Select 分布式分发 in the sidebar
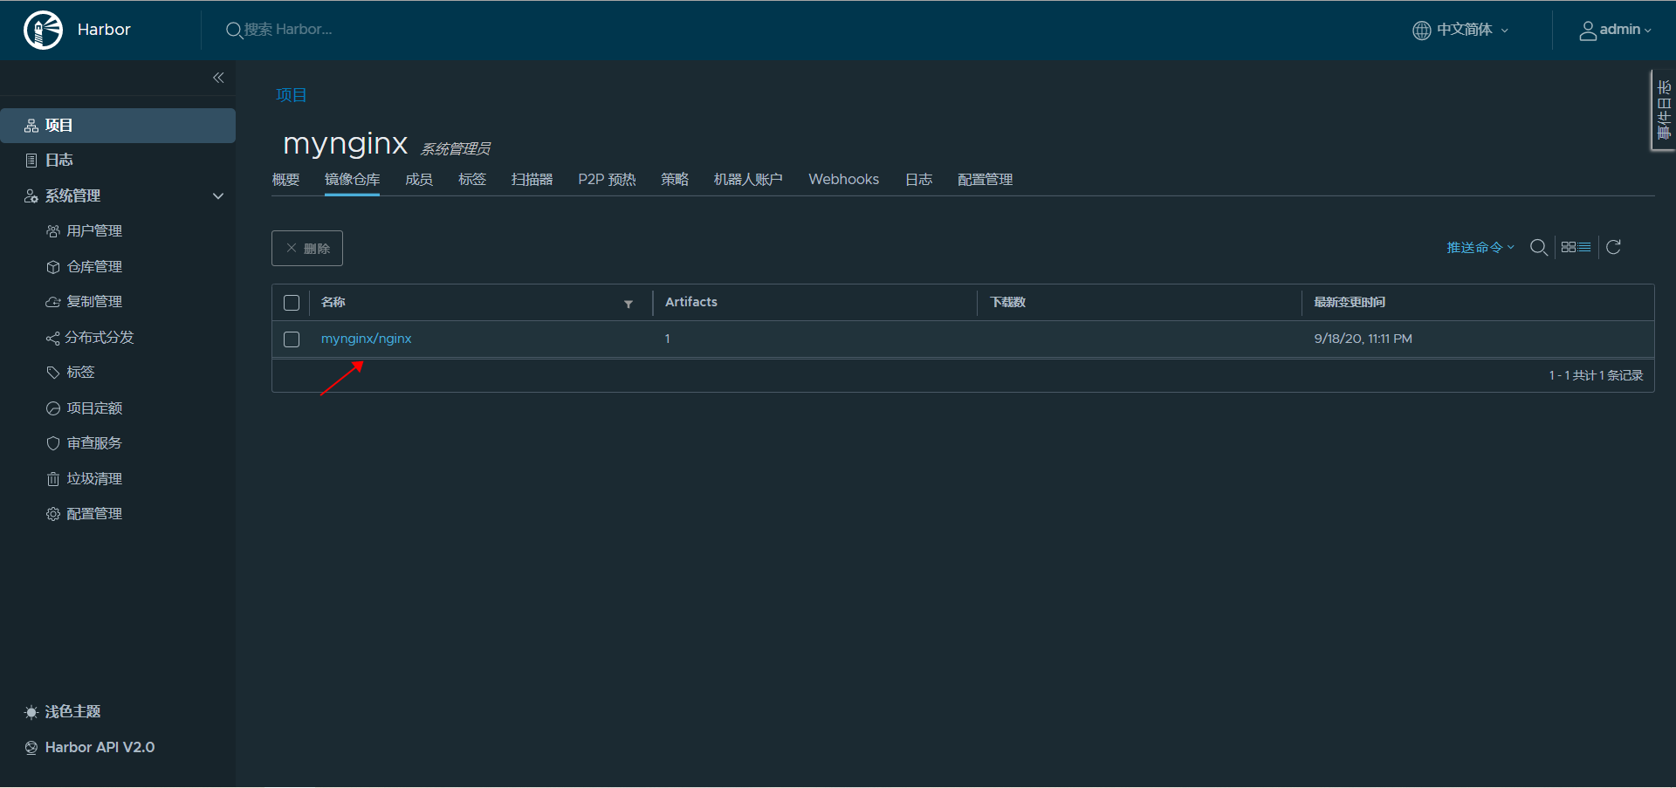This screenshot has width=1676, height=788. [100, 338]
